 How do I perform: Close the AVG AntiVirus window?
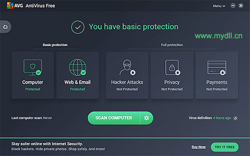pyautogui.click(x=241, y=6)
